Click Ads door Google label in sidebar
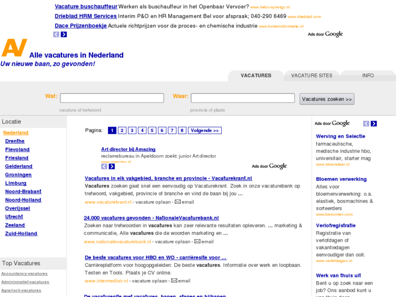 332,123
